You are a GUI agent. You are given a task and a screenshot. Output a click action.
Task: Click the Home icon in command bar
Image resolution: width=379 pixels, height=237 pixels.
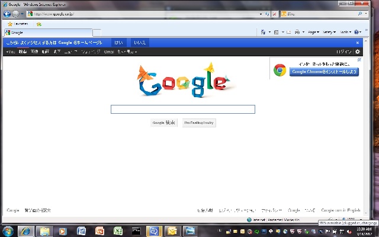tap(263, 32)
